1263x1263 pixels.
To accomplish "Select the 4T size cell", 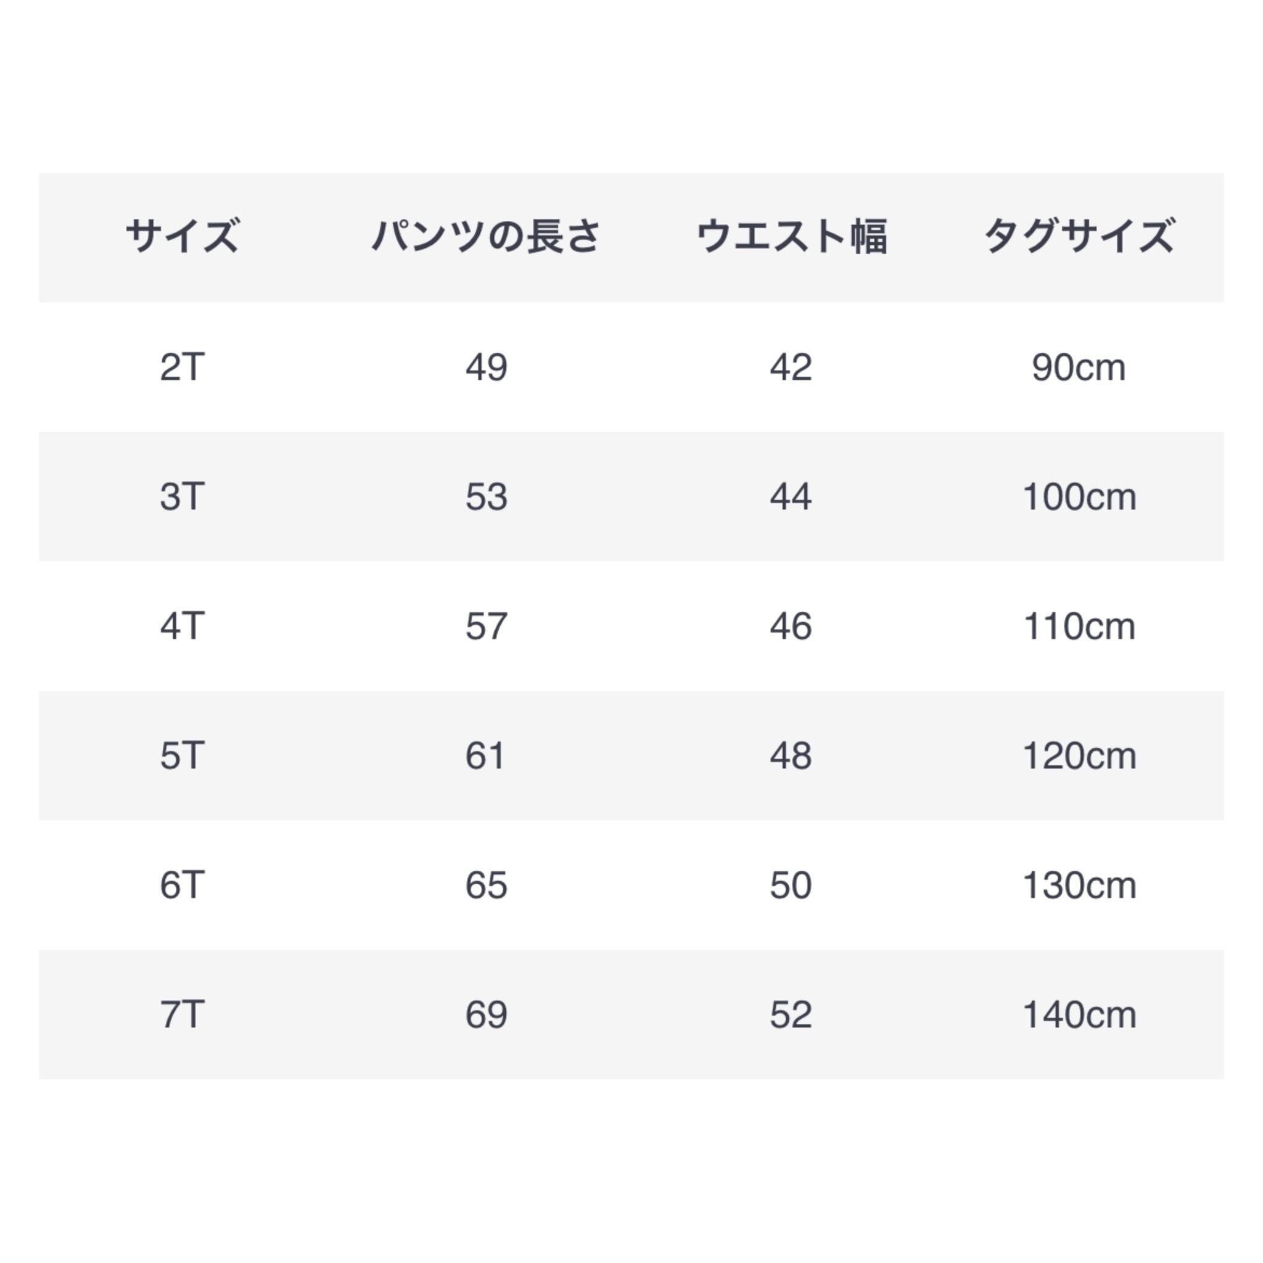I will coord(183,625).
